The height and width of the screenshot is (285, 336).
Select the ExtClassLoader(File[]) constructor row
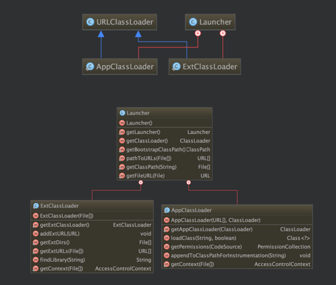point(92,216)
